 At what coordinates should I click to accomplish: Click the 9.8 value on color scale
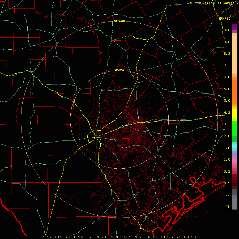tap(227, 30)
